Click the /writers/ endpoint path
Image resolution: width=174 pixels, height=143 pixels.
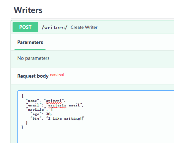pyautogui.click(x=54, y=27)
